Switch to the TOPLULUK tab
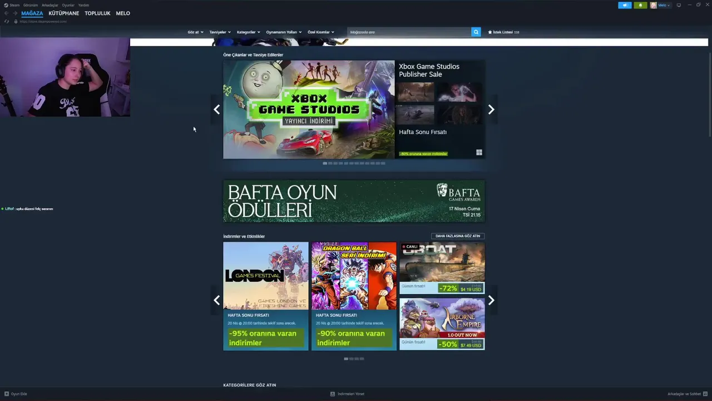This screenshot has height=401, width=712. 97,13
